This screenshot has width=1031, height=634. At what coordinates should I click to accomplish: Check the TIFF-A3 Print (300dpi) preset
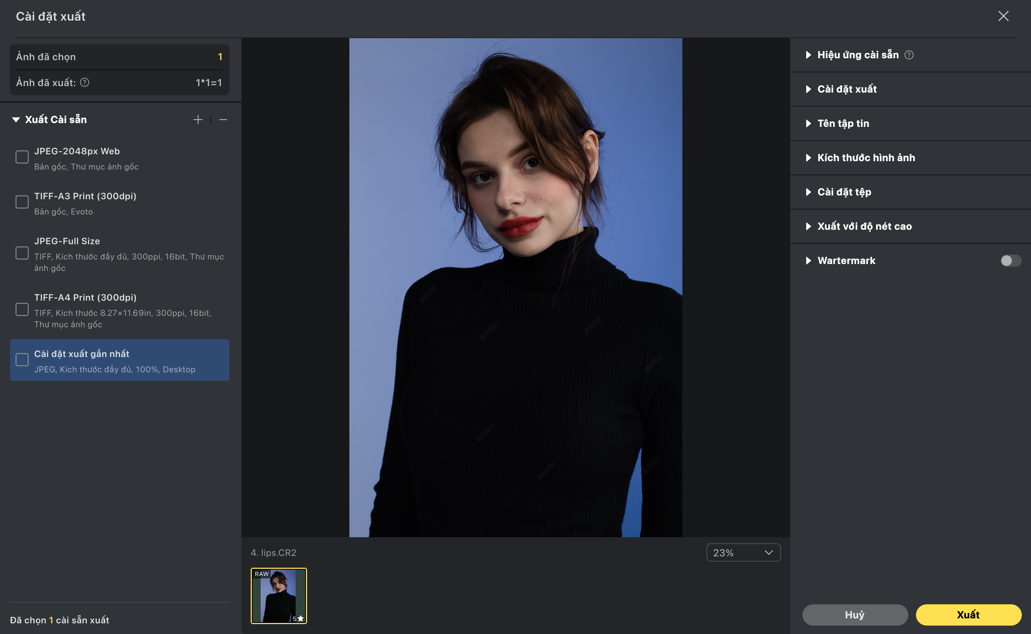pos(22,202)
